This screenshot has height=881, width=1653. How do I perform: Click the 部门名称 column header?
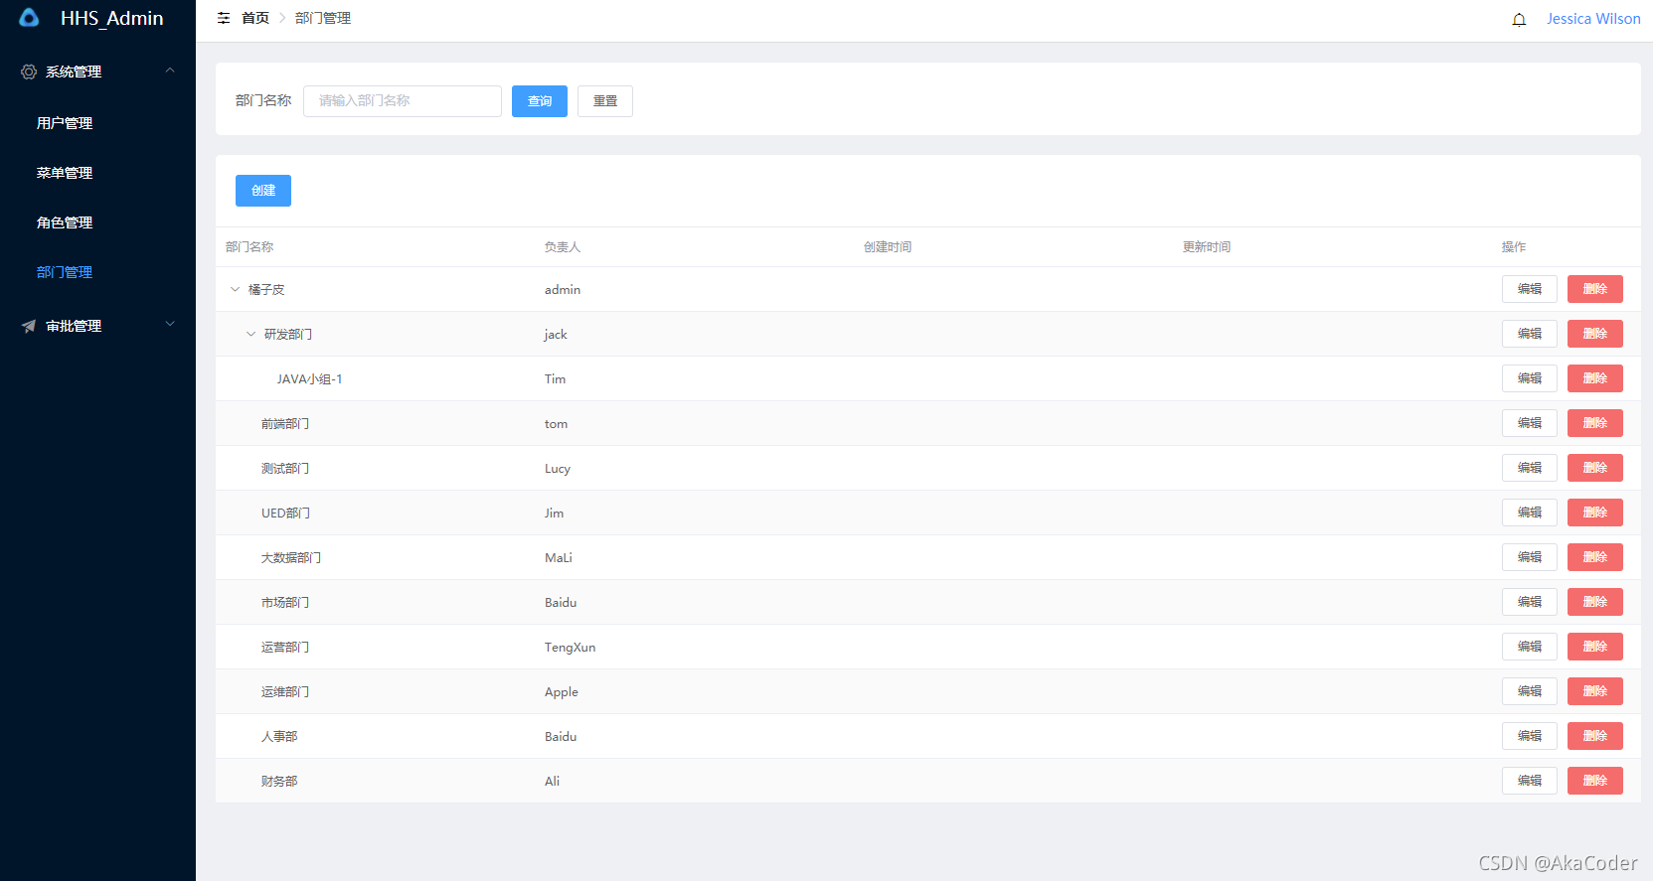(249, 247)
